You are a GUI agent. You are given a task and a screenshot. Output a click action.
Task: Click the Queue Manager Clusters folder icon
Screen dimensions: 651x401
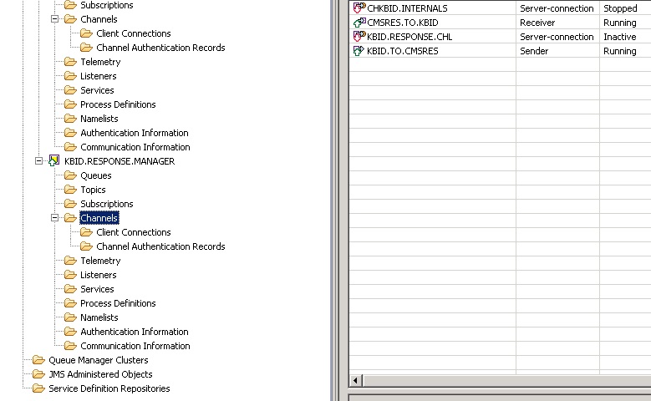click(x=38, y=360)
